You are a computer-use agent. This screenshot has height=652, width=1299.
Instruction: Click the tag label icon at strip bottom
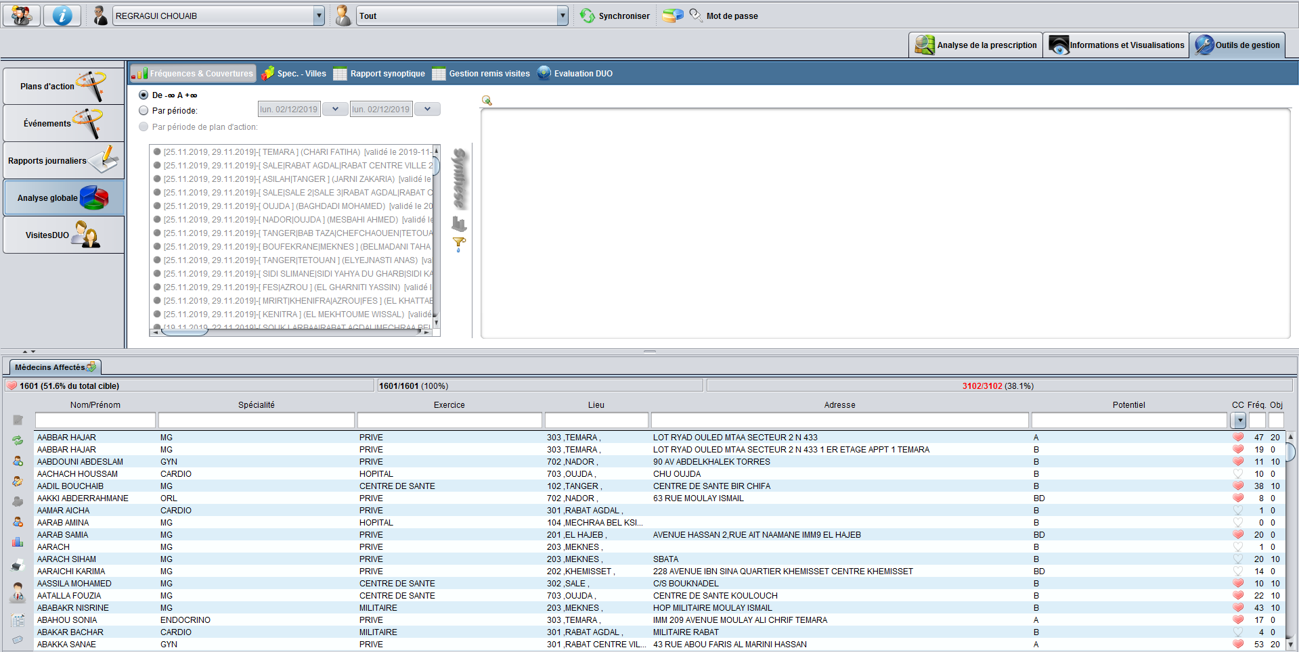(x=18, y=639)
